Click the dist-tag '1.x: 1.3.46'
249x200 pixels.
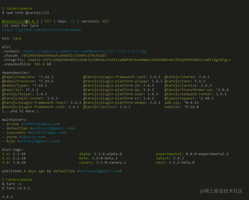(x=14, y=154)
